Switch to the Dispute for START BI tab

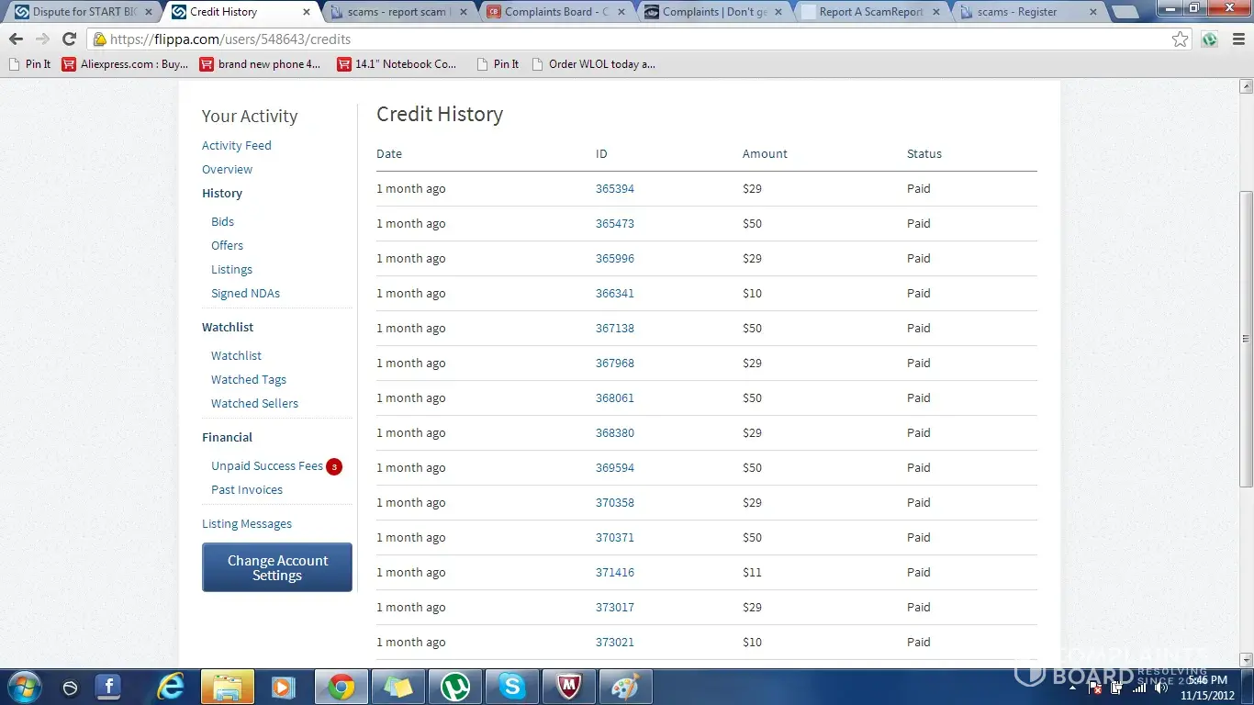pos(84,12)
